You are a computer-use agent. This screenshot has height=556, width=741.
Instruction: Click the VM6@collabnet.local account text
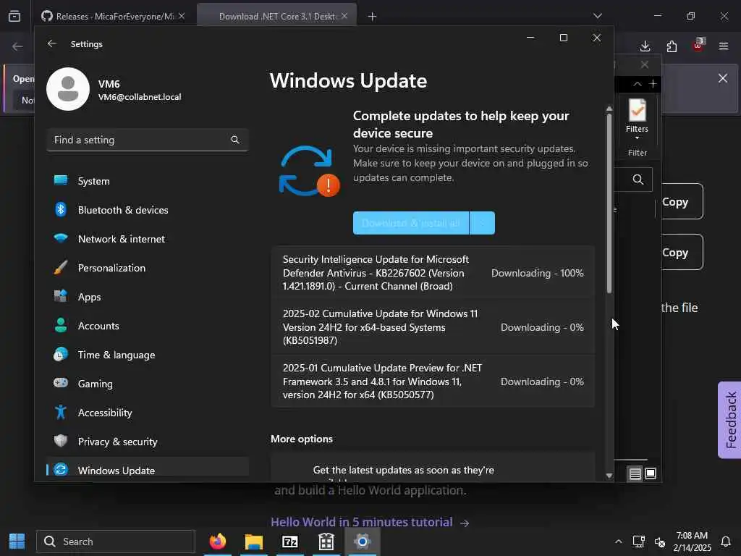[x=140, y=97]
